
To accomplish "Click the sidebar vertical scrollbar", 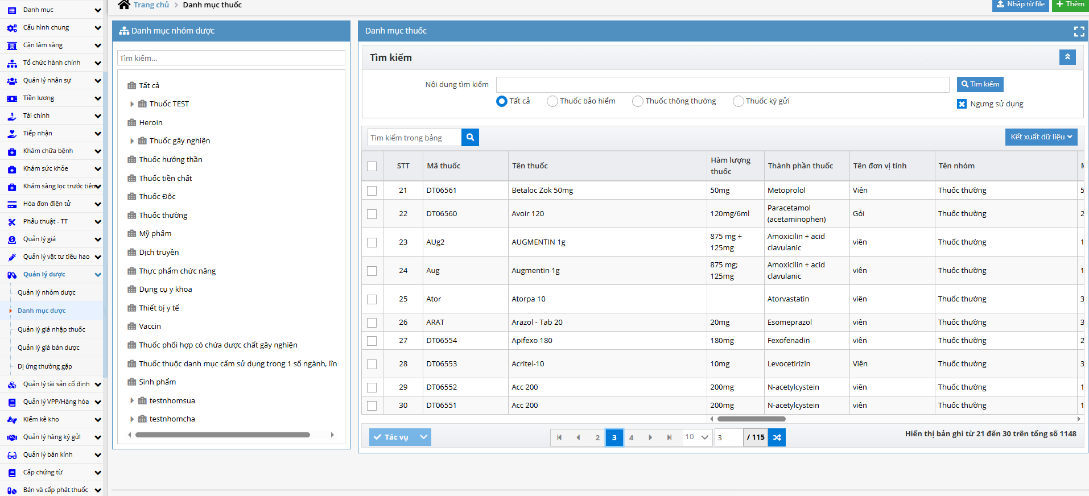I will pos(105,225).
